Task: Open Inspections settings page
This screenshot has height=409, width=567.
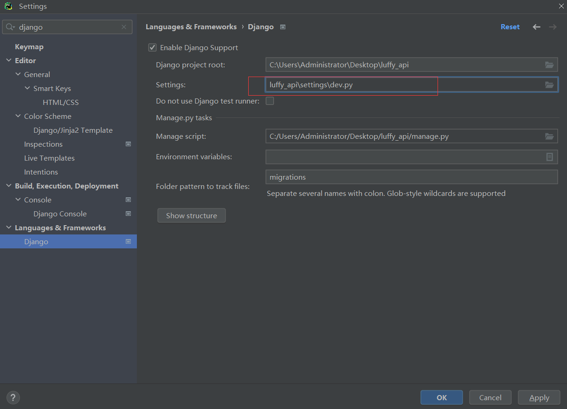Action: (43, 144)
